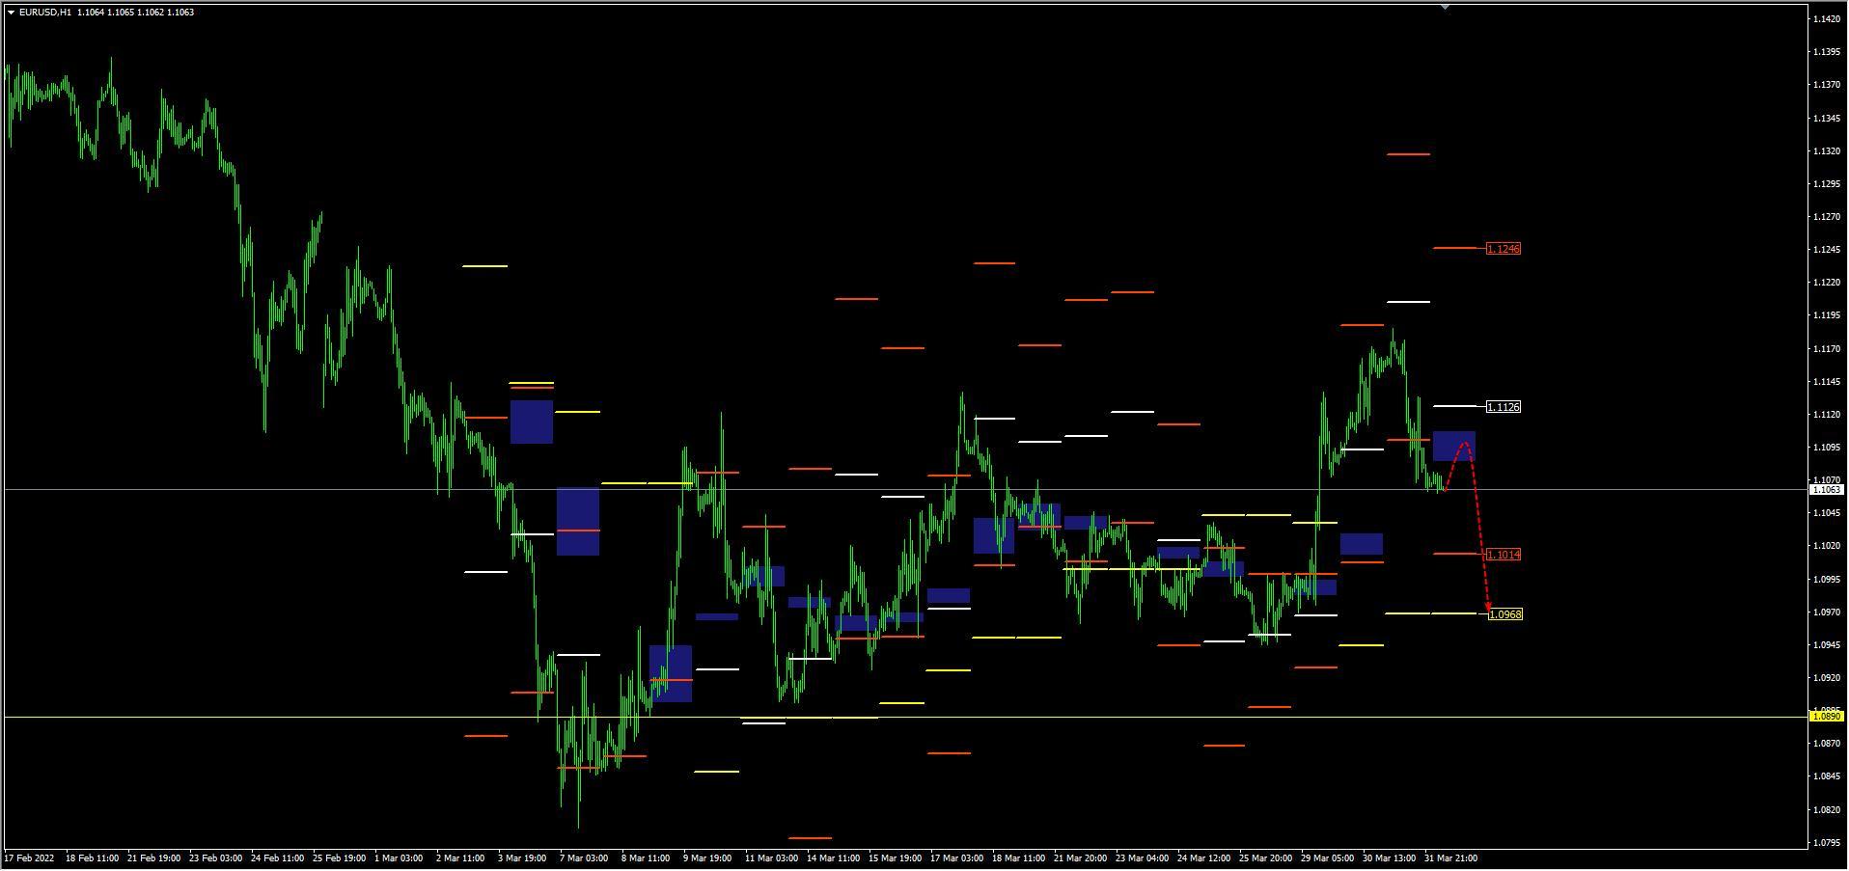Select the tall blue rectangle near 7 Mar
Screen dimensions: 1849x871
tap(578, 522)
